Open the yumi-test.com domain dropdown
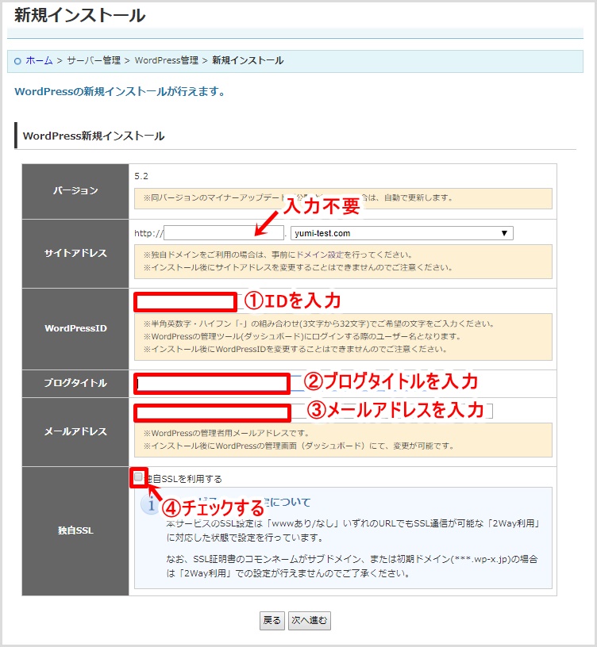 pyautogui.click(x=402, y=233)
